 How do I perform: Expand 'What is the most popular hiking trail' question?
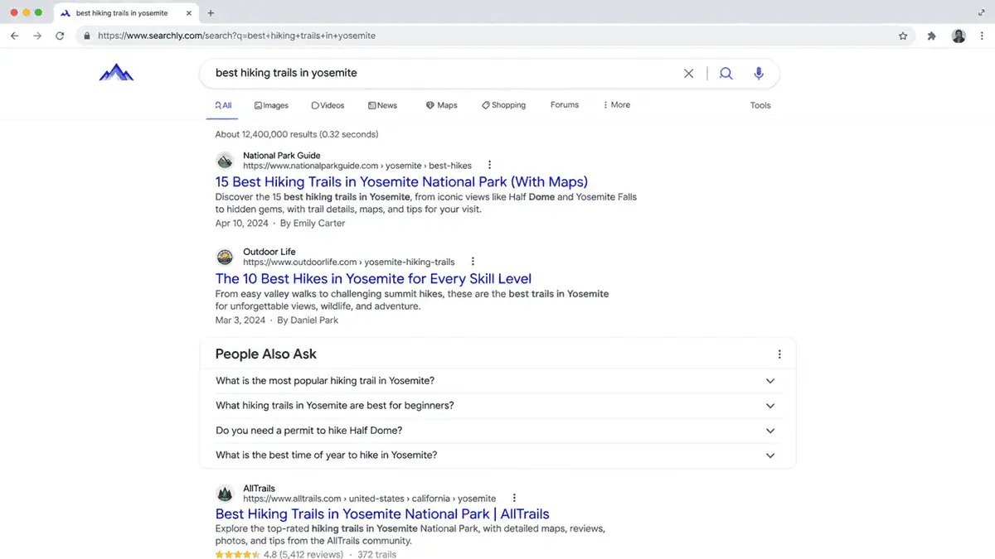coord(498,381)
